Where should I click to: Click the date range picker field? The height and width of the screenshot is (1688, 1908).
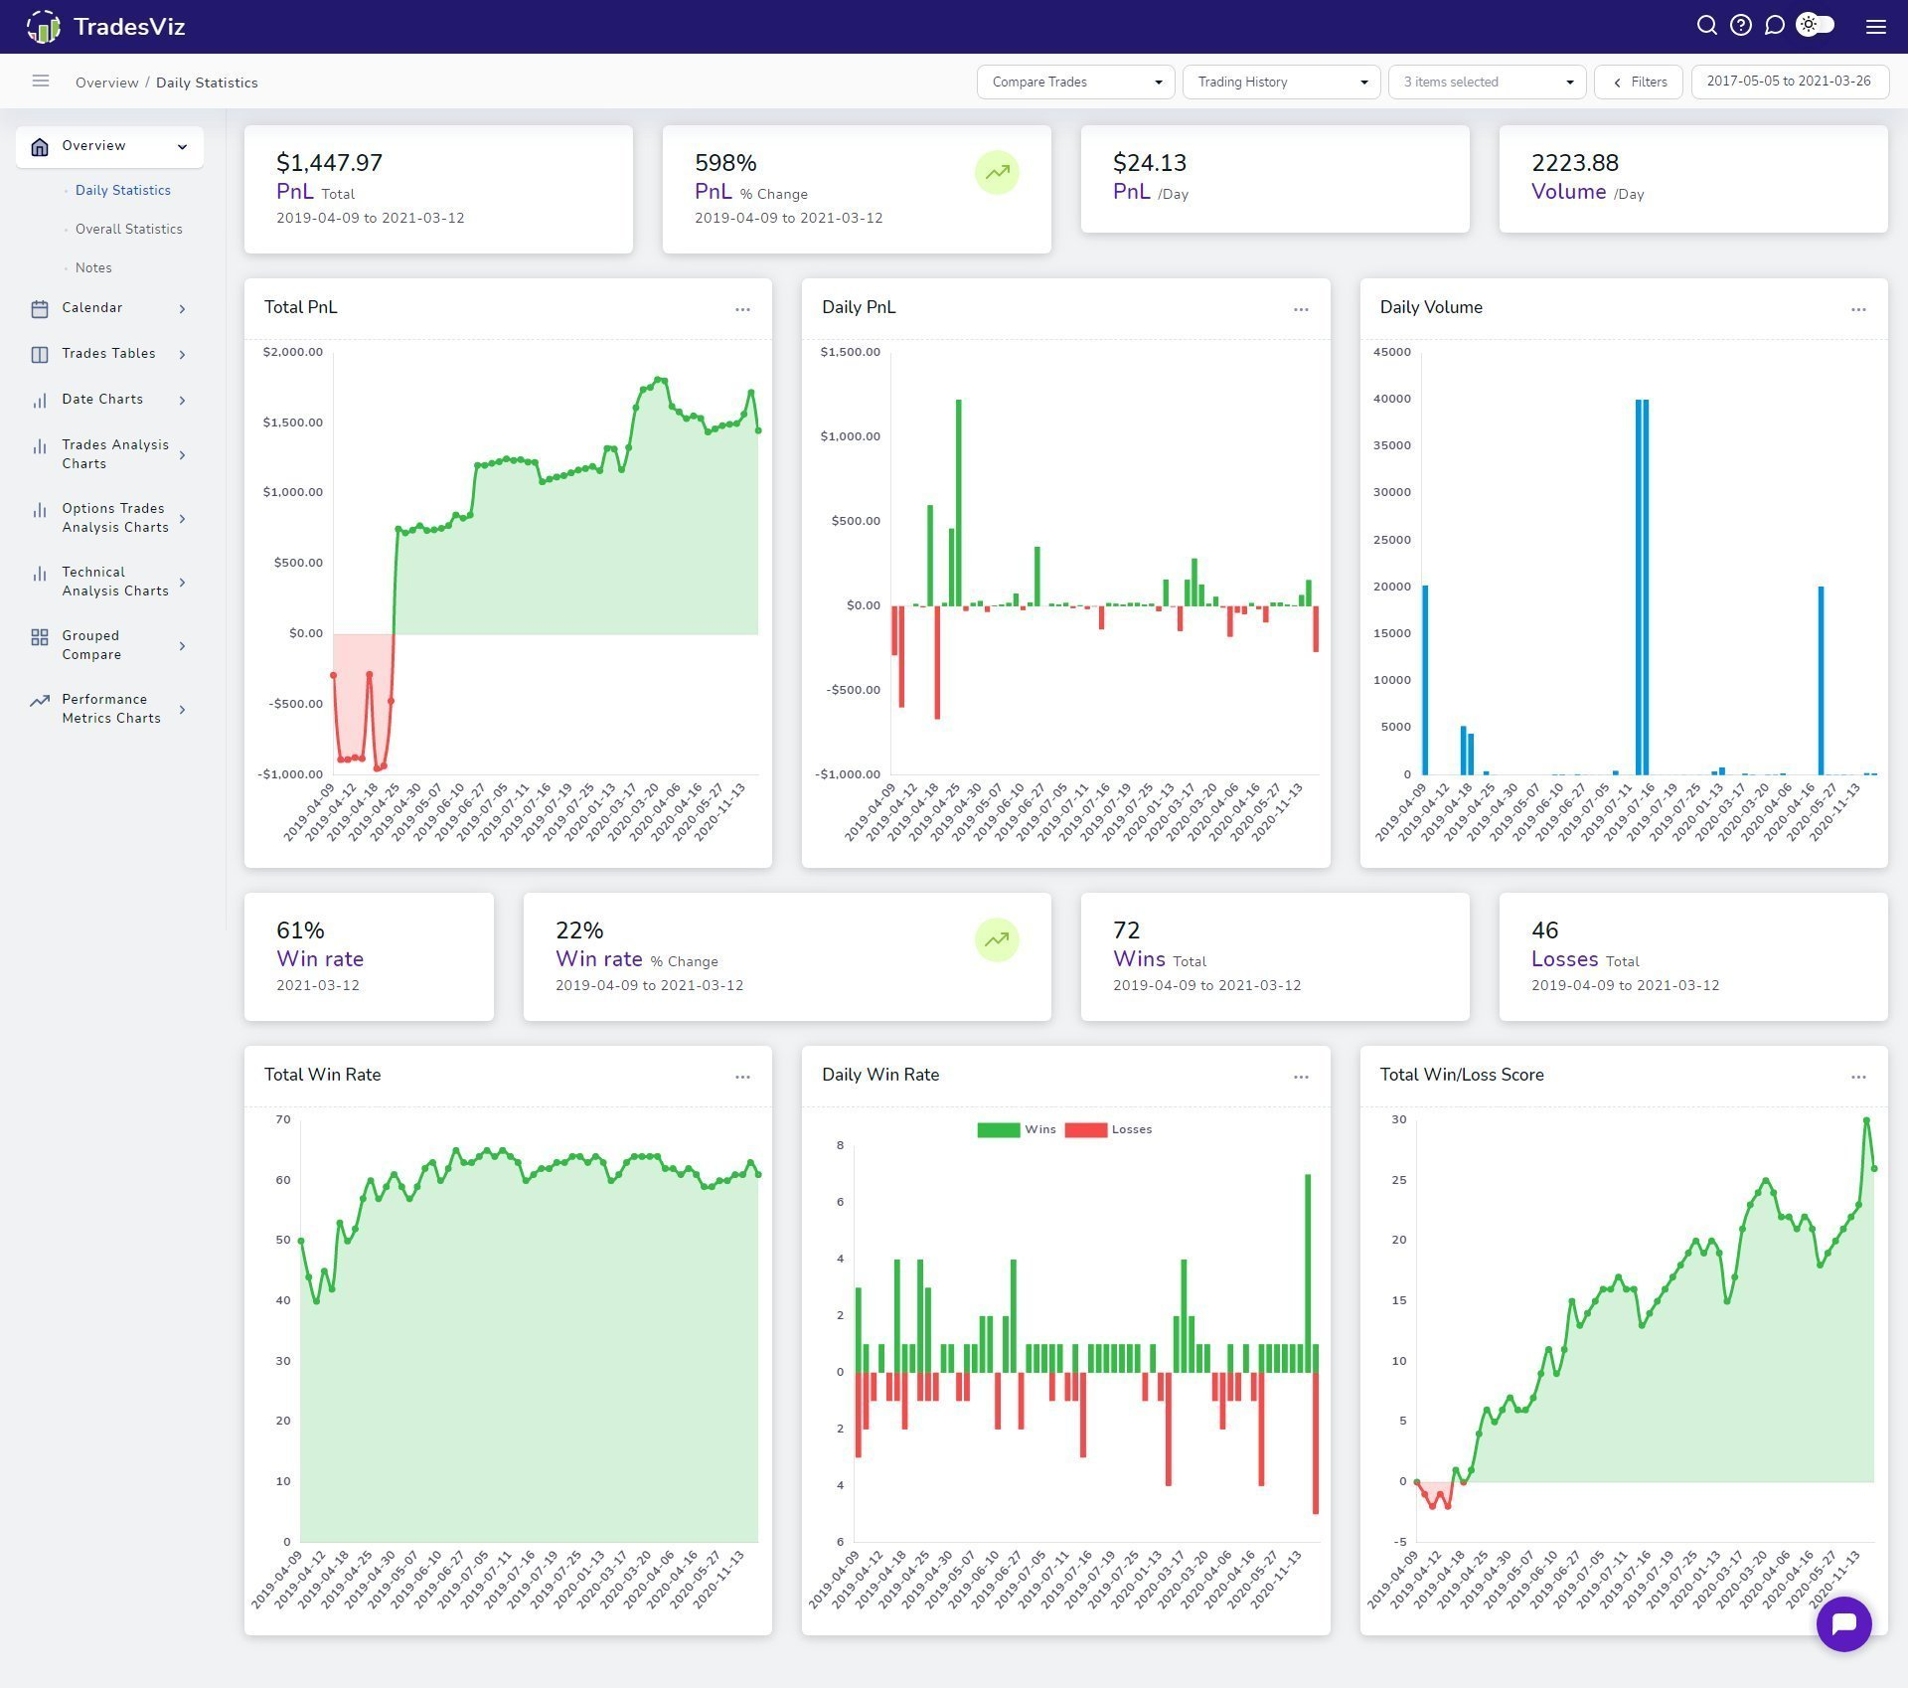point(1789,82)
